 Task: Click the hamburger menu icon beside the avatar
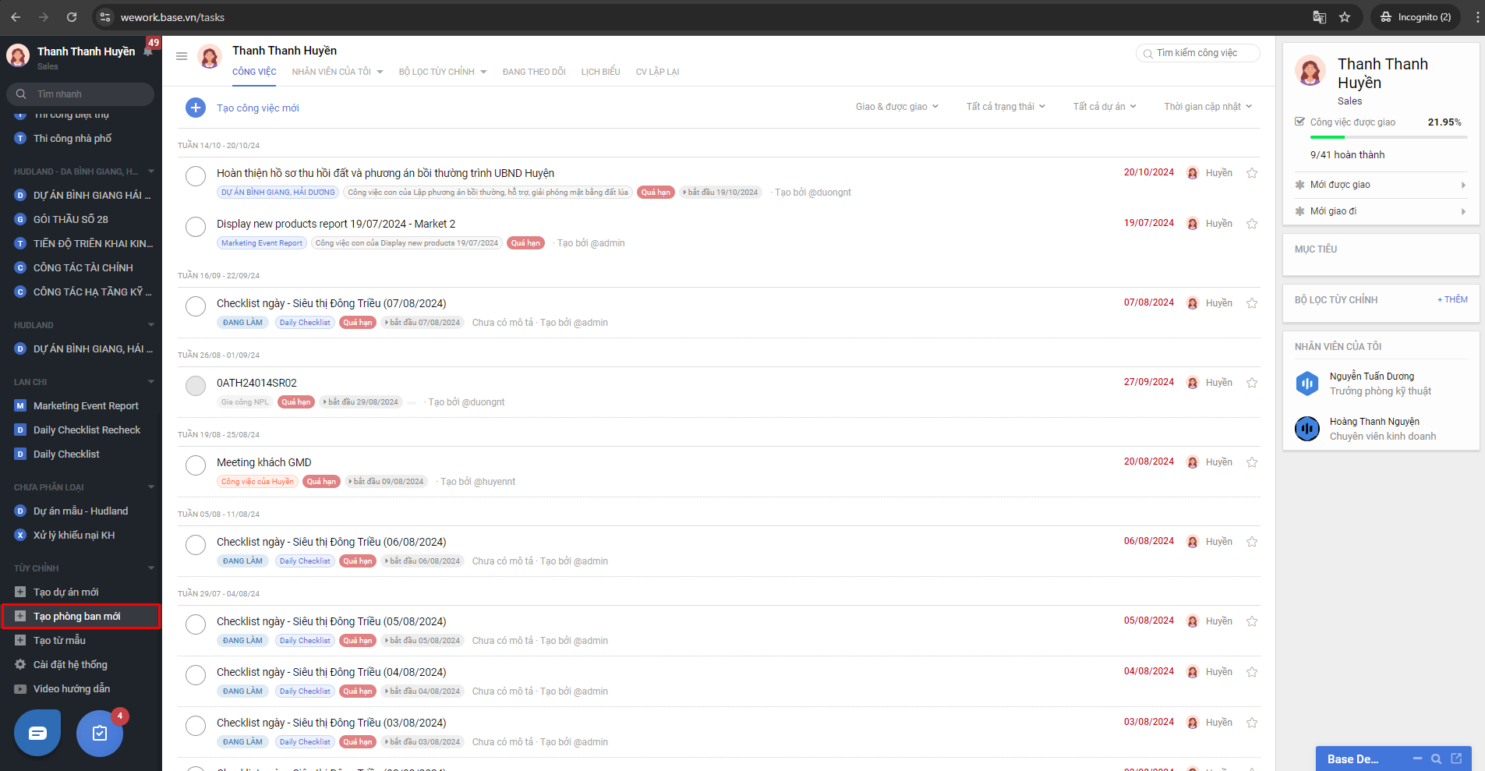[182, 56]
